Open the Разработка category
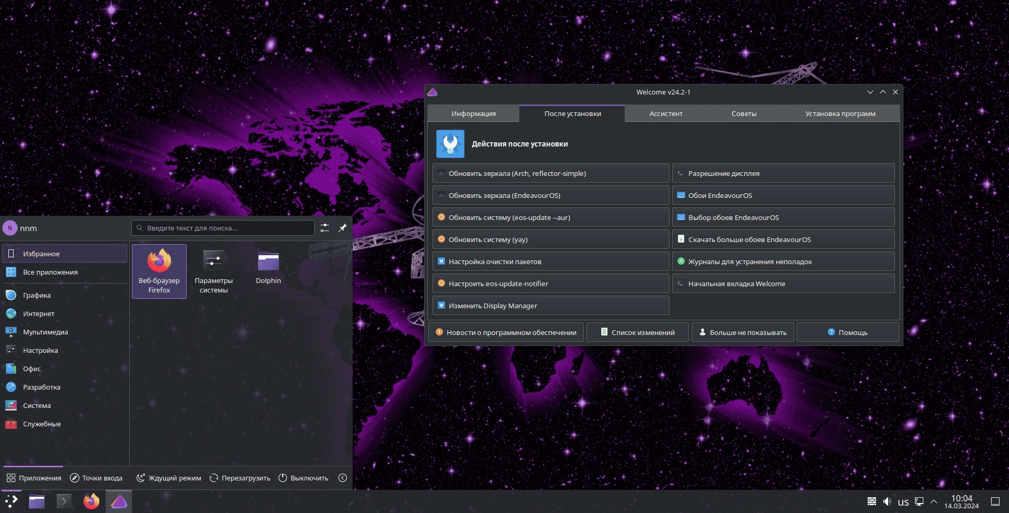 (65, 387)
